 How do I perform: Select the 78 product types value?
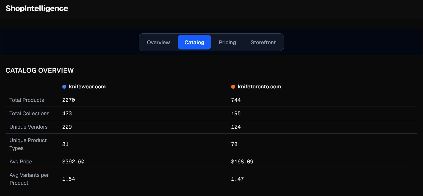[x=234, y=144]
